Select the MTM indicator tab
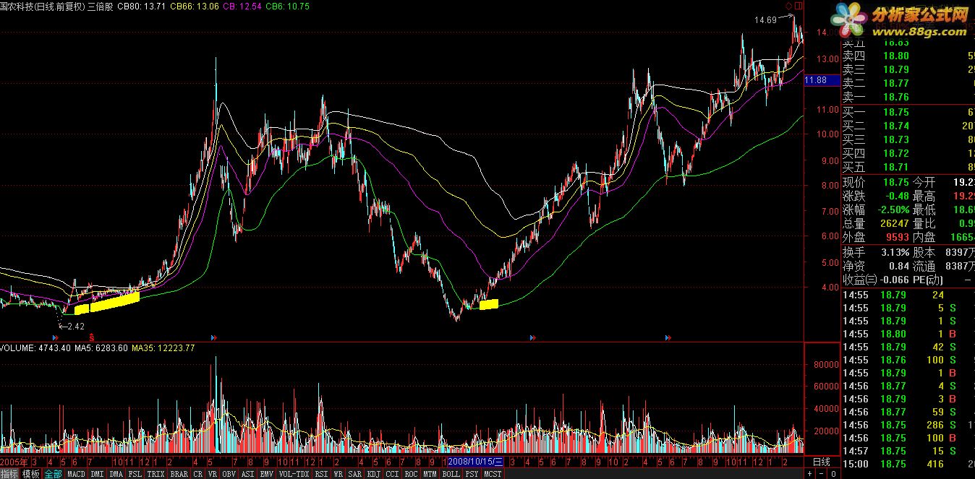 [x=430, y=474]
